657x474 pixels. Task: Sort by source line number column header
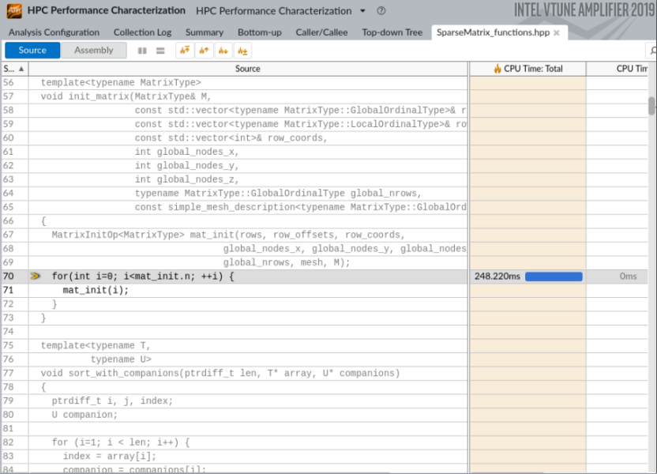click(13, 69)
